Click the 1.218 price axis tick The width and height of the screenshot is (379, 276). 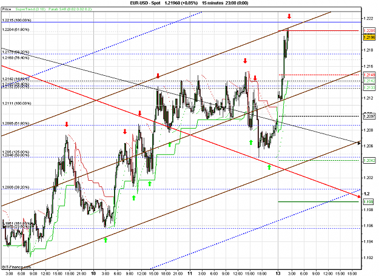[368, 50]
